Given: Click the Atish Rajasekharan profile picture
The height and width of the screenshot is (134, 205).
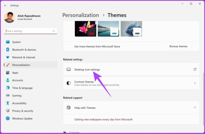Looking at the screenshot, I should pos(9,17).
